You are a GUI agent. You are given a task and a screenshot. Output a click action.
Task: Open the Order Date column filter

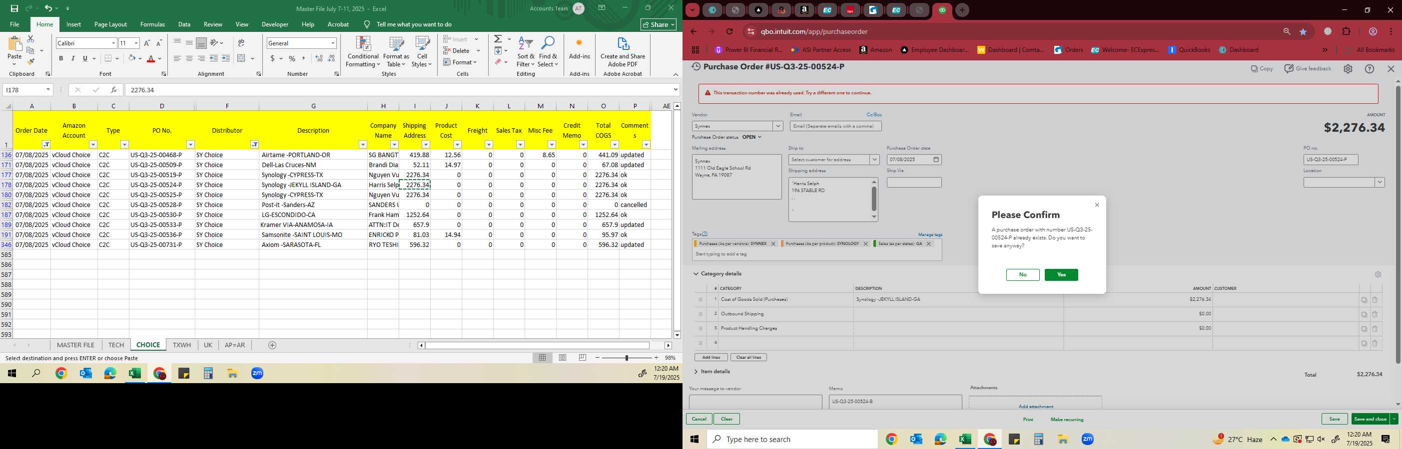coord(46,145)
